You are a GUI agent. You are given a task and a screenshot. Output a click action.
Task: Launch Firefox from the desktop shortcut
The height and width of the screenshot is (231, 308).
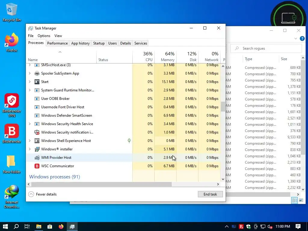12,42
